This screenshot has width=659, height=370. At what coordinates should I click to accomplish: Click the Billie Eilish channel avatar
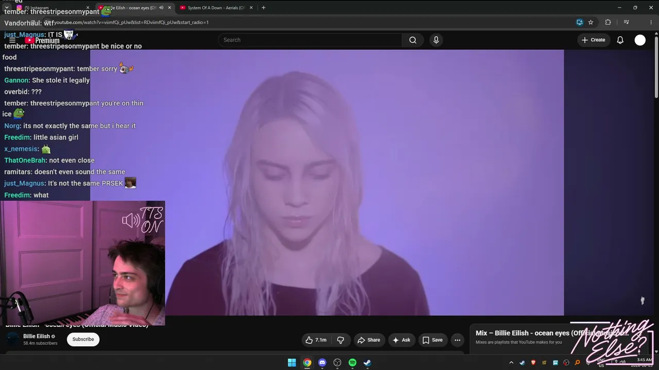coord(12,339)
